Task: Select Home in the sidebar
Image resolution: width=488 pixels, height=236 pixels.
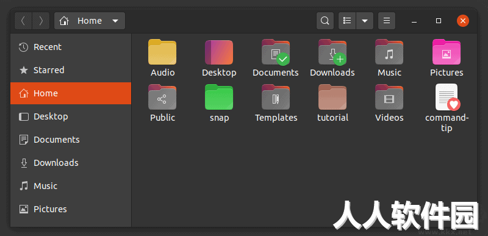Action: (71, 93)
